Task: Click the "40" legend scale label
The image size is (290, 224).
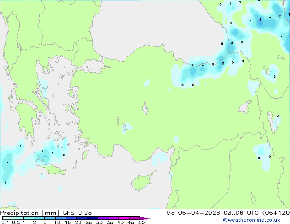Action: tap(120, 222)
